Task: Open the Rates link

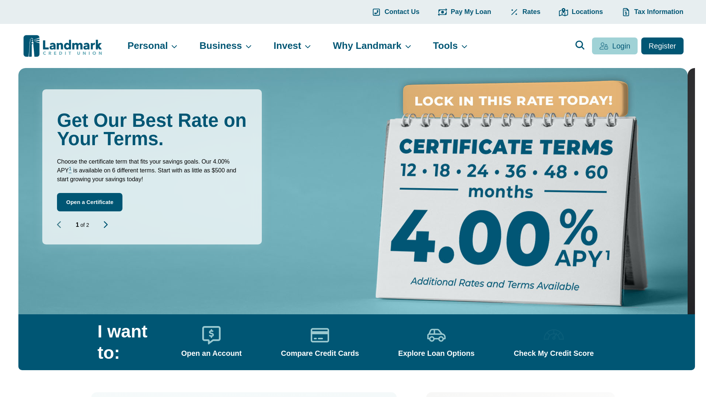Action: [525, 12]
